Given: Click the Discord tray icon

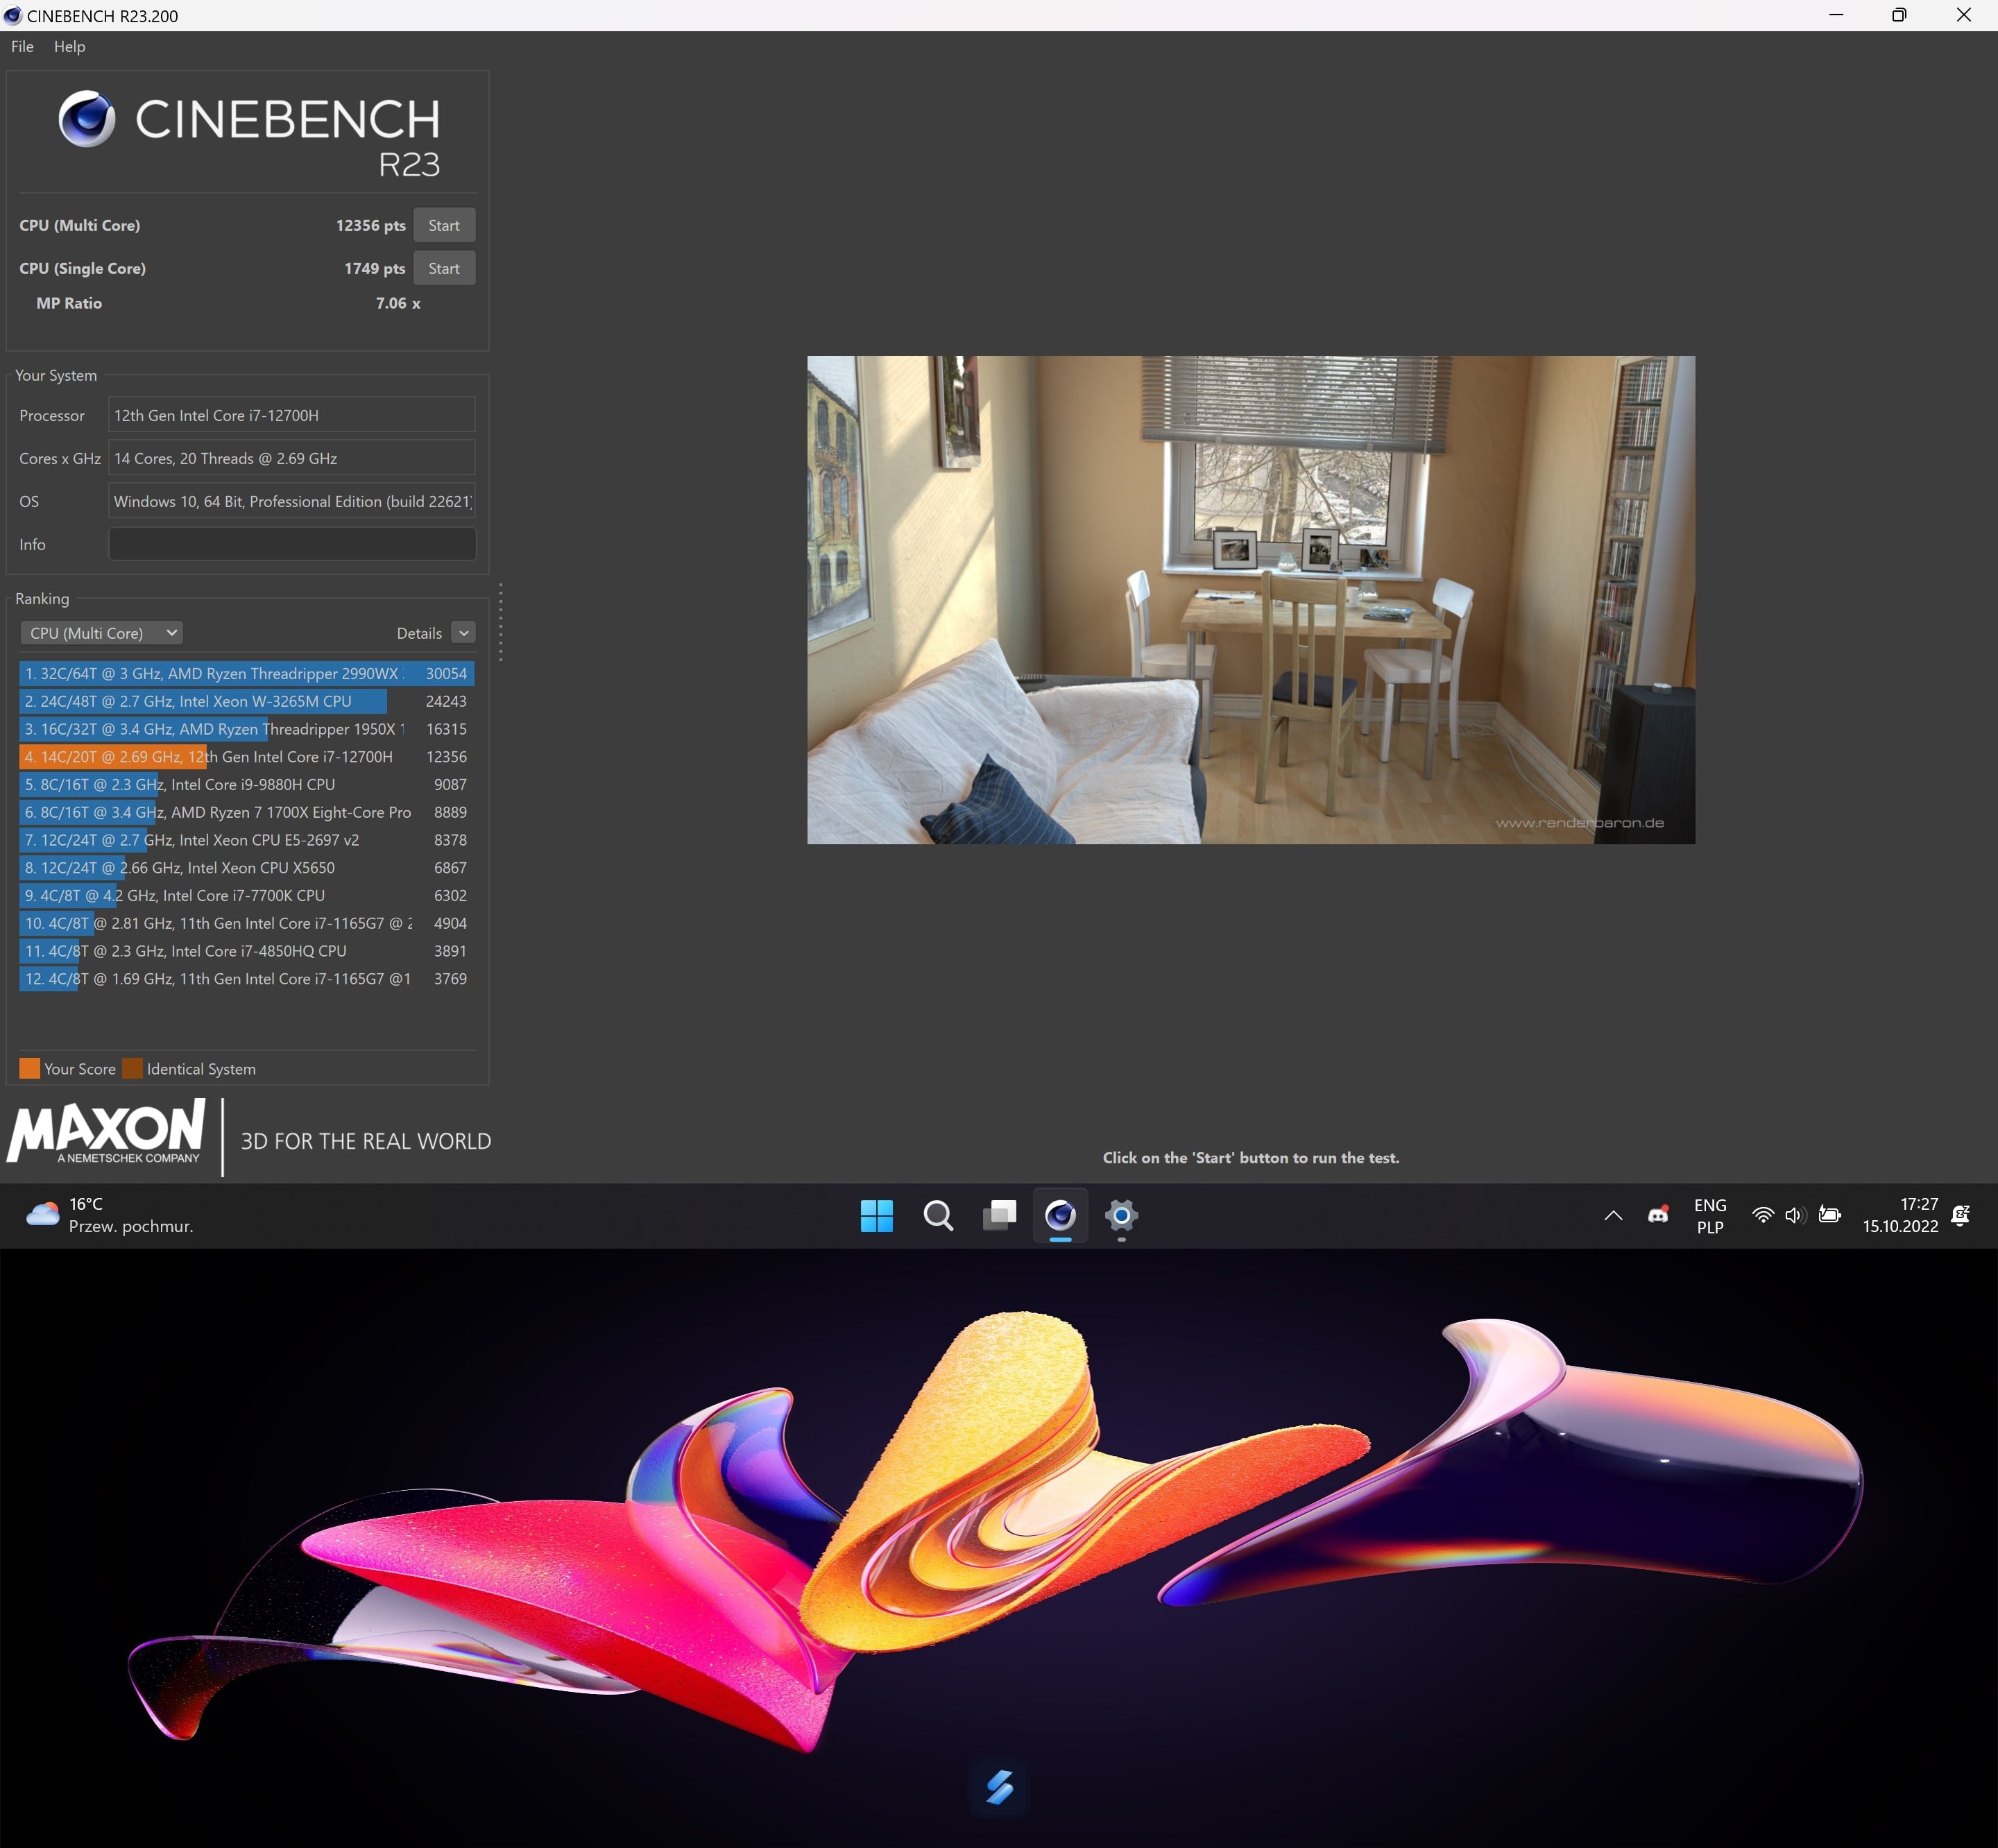Looking at the screenshot, I should (x=1658, y=1215).
